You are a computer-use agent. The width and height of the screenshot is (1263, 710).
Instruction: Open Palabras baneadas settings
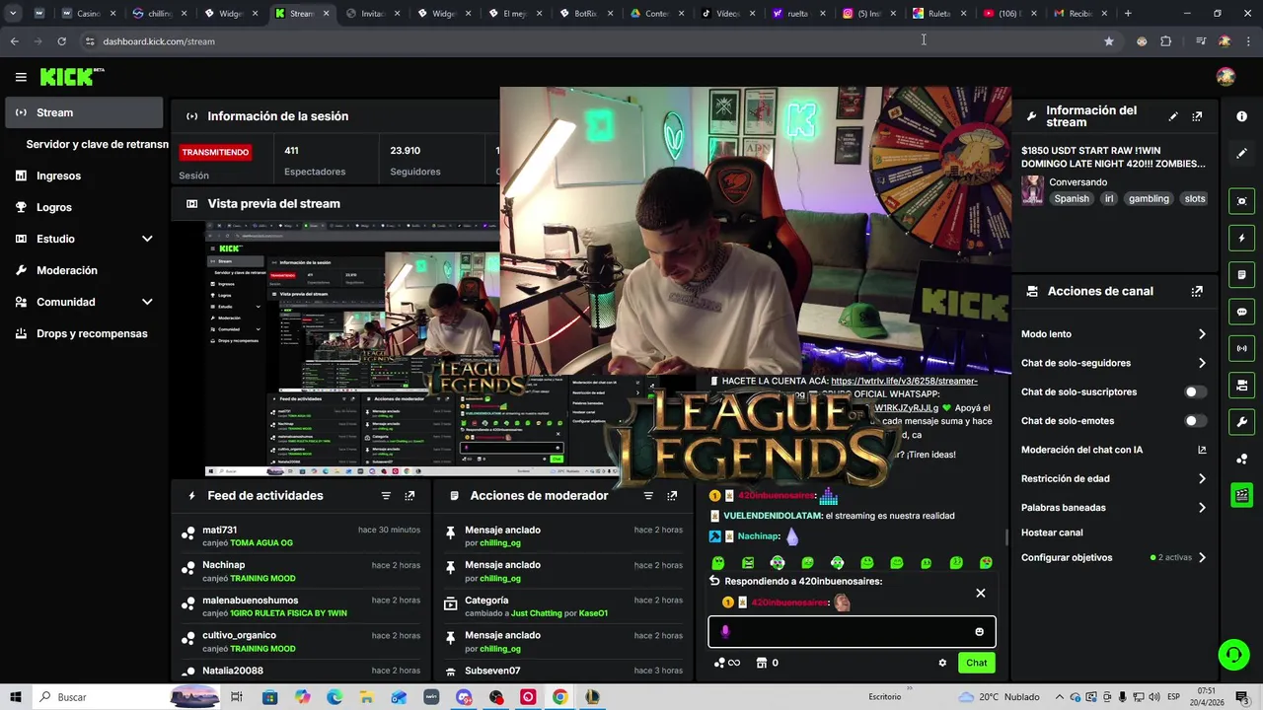coord(1114,508)
